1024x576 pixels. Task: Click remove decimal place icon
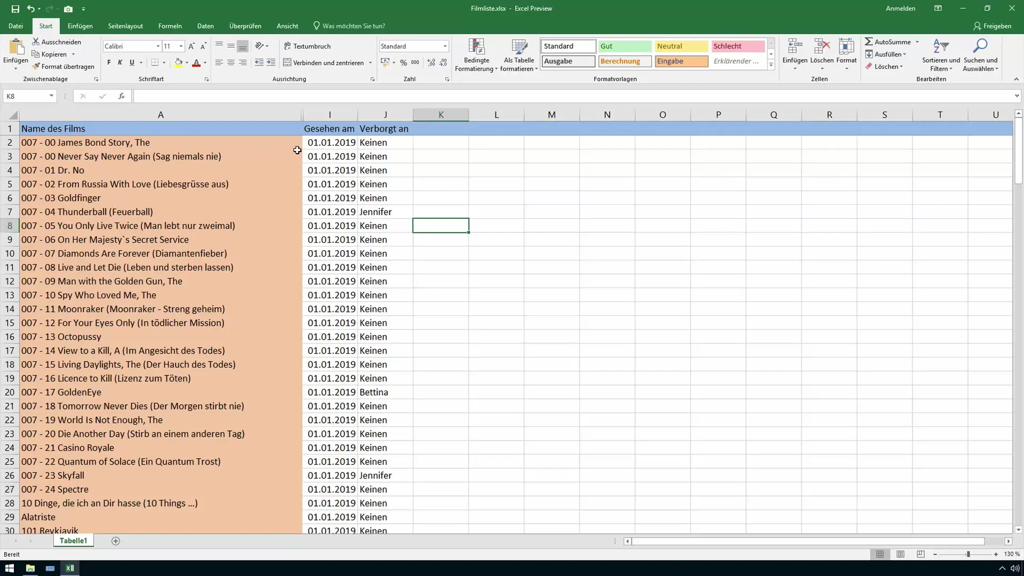coord(443,62)
